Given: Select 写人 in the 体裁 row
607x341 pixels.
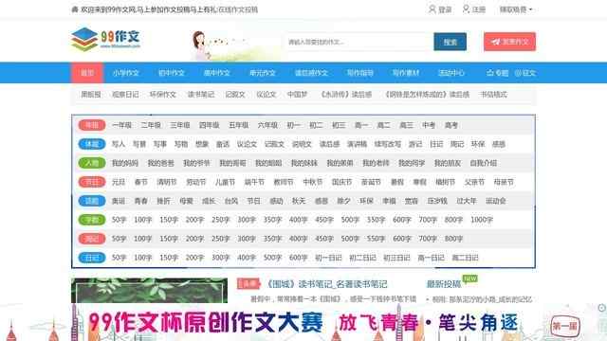Looking at the screenshot, I should tap(118, 144).
